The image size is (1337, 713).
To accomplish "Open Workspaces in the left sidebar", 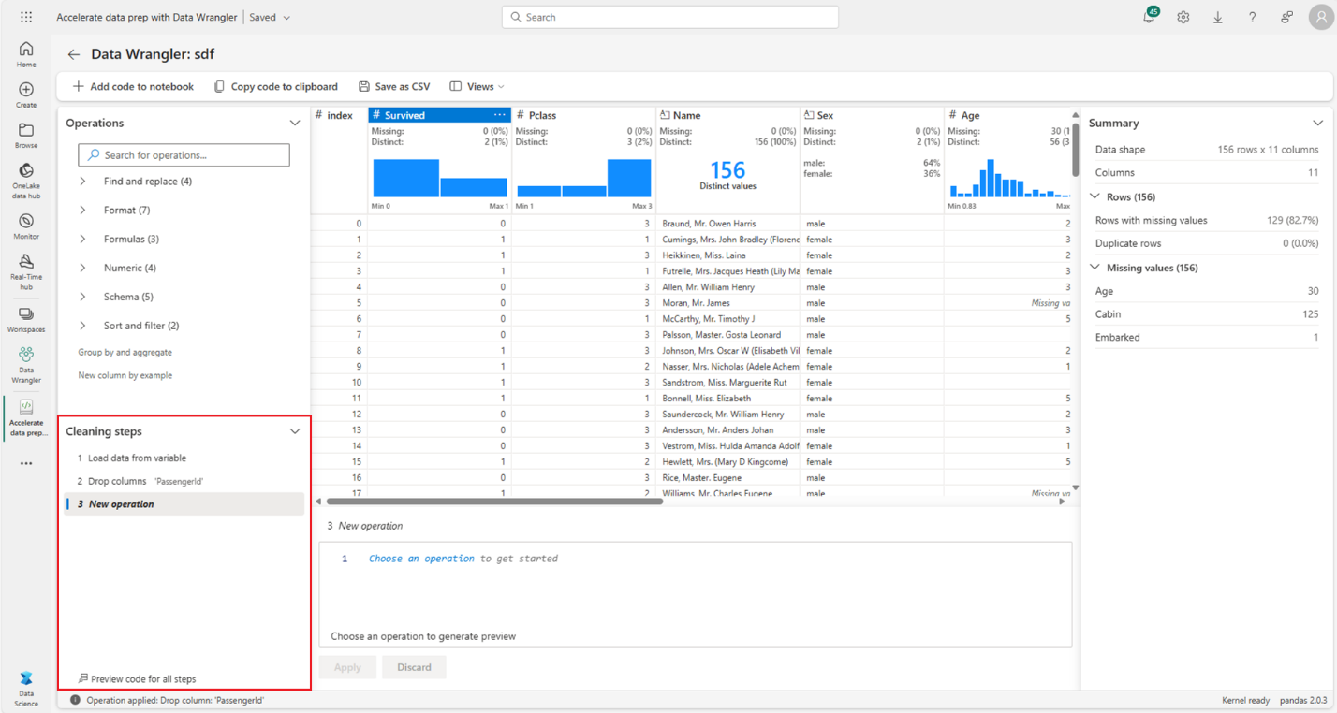I will pyautogui.click(x=26, y=319).
